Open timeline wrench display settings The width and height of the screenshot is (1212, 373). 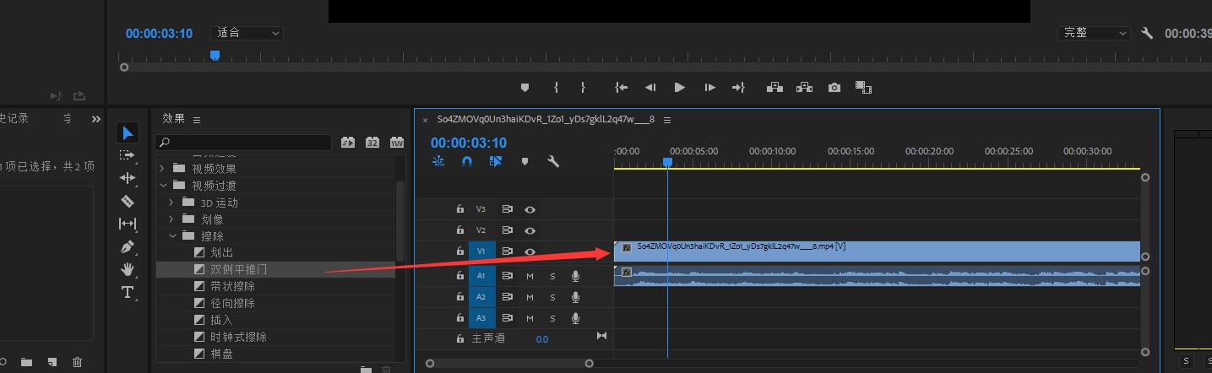(x=553, y=161)
